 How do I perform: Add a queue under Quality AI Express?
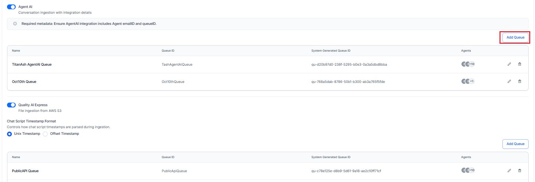click(515, 144)
